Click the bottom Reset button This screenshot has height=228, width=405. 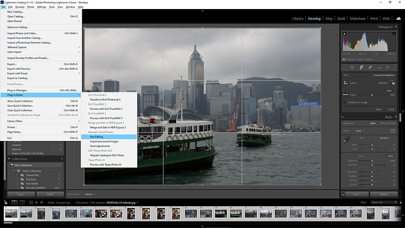click(x=384, y=194)
